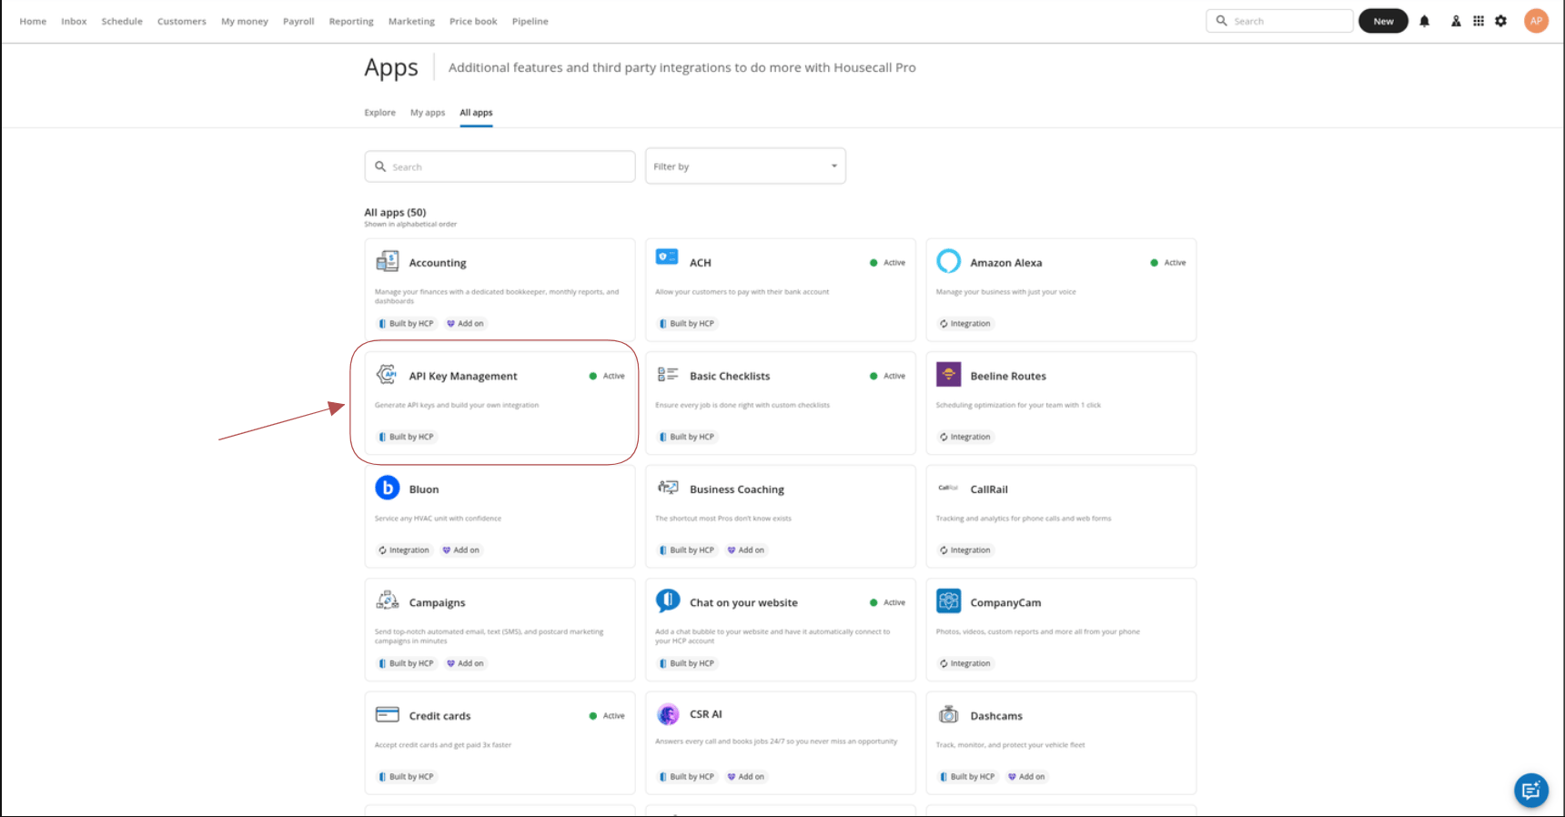Click into the apps Search field
Viewport: 1565px width, 817px height.
tap(500, 166)
